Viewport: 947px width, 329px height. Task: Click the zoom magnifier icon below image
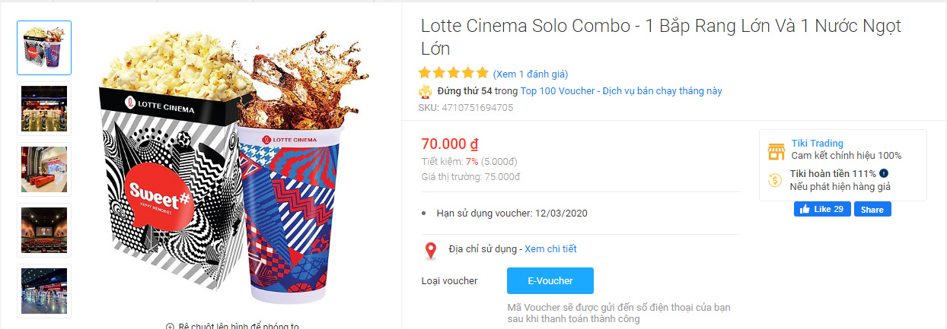(170, 326)
